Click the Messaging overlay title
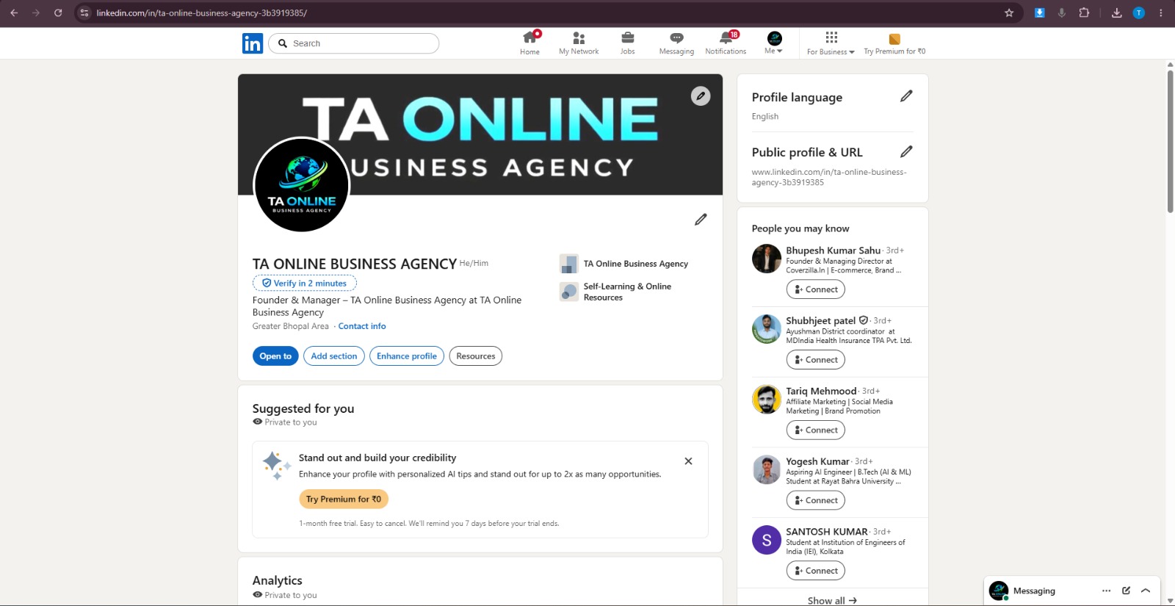This screenshot has height=606, width=1175. point(1034,591)
